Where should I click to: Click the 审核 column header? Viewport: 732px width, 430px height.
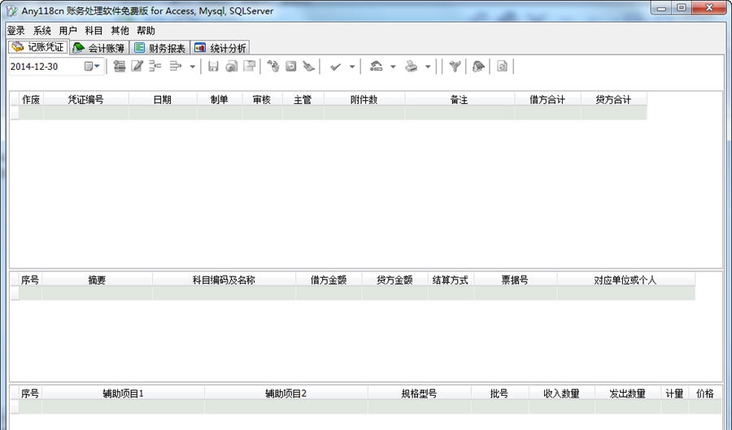point(262,99)
